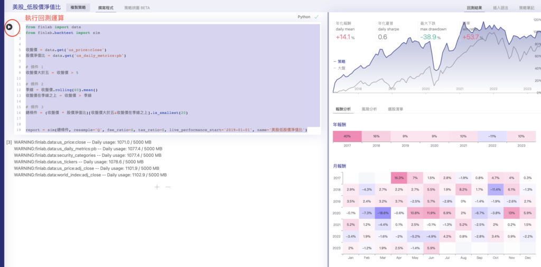This screenshot has width=541, height=267.
Task: Select the 回測結果 tab
Action: (474, 7)
